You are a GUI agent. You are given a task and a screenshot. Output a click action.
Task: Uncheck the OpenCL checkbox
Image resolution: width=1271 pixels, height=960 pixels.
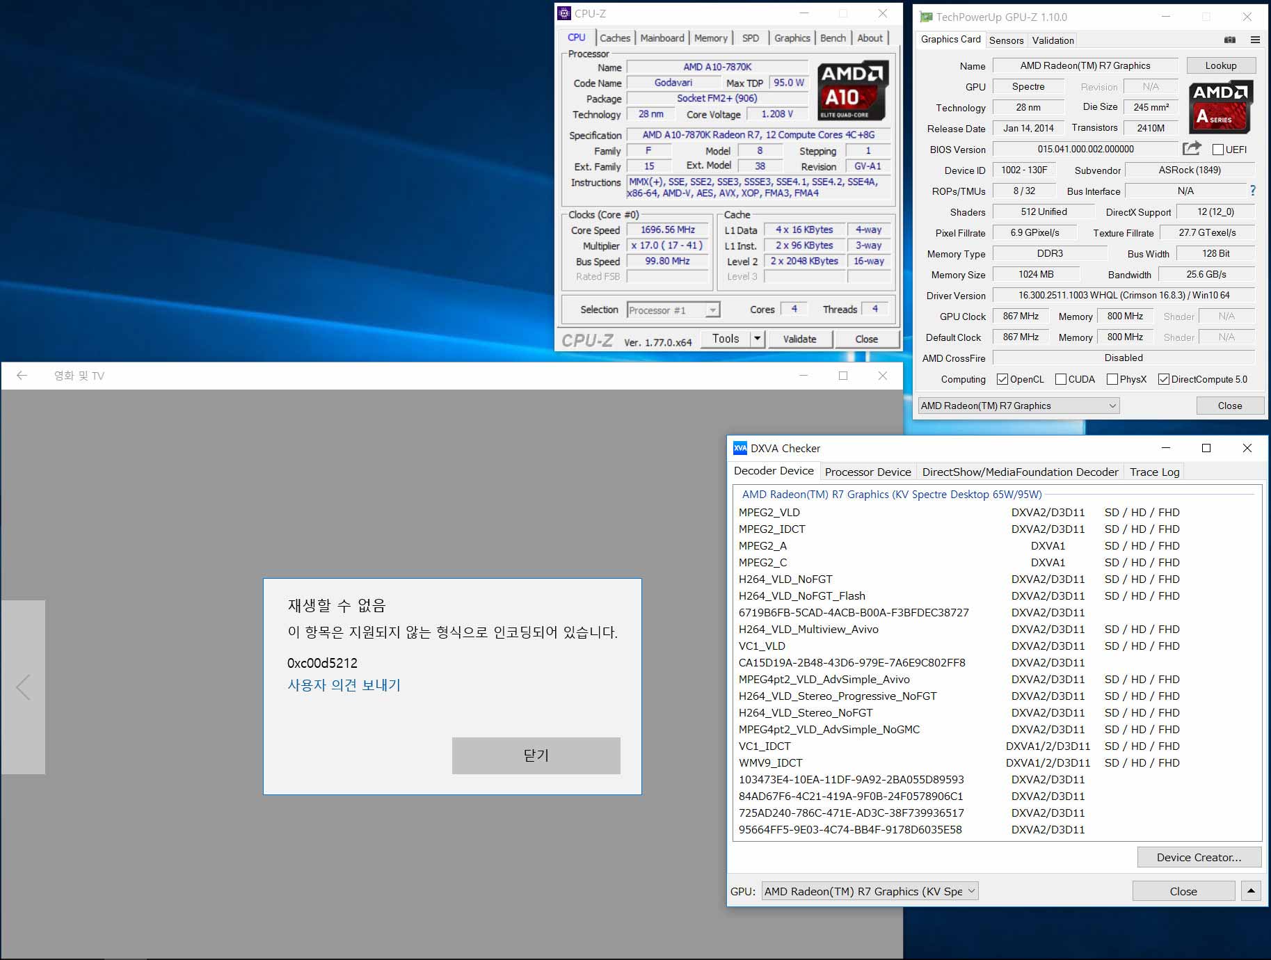tap(1002, 379)
